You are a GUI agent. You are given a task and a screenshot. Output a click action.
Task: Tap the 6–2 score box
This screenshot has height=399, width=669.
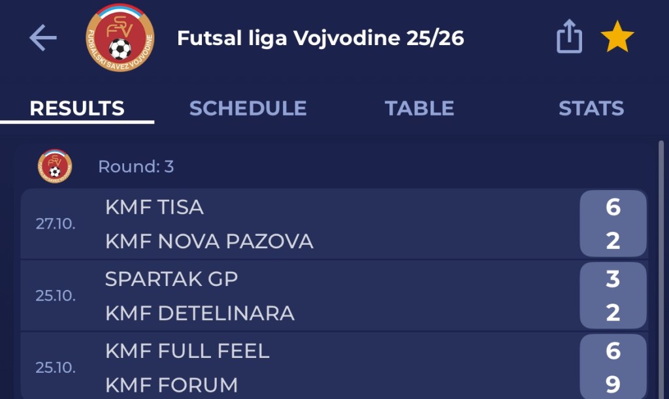tap(612, 224)
